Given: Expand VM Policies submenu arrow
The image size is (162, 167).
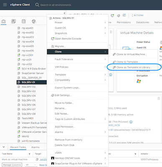Looking at the screenshot, I should click(x=105, y=67).
